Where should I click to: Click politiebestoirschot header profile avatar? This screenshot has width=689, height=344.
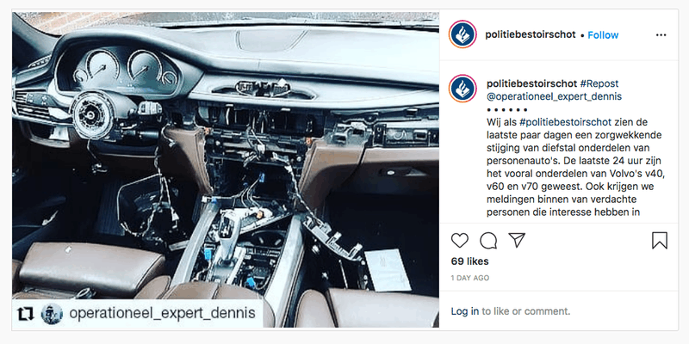[462, 34]
